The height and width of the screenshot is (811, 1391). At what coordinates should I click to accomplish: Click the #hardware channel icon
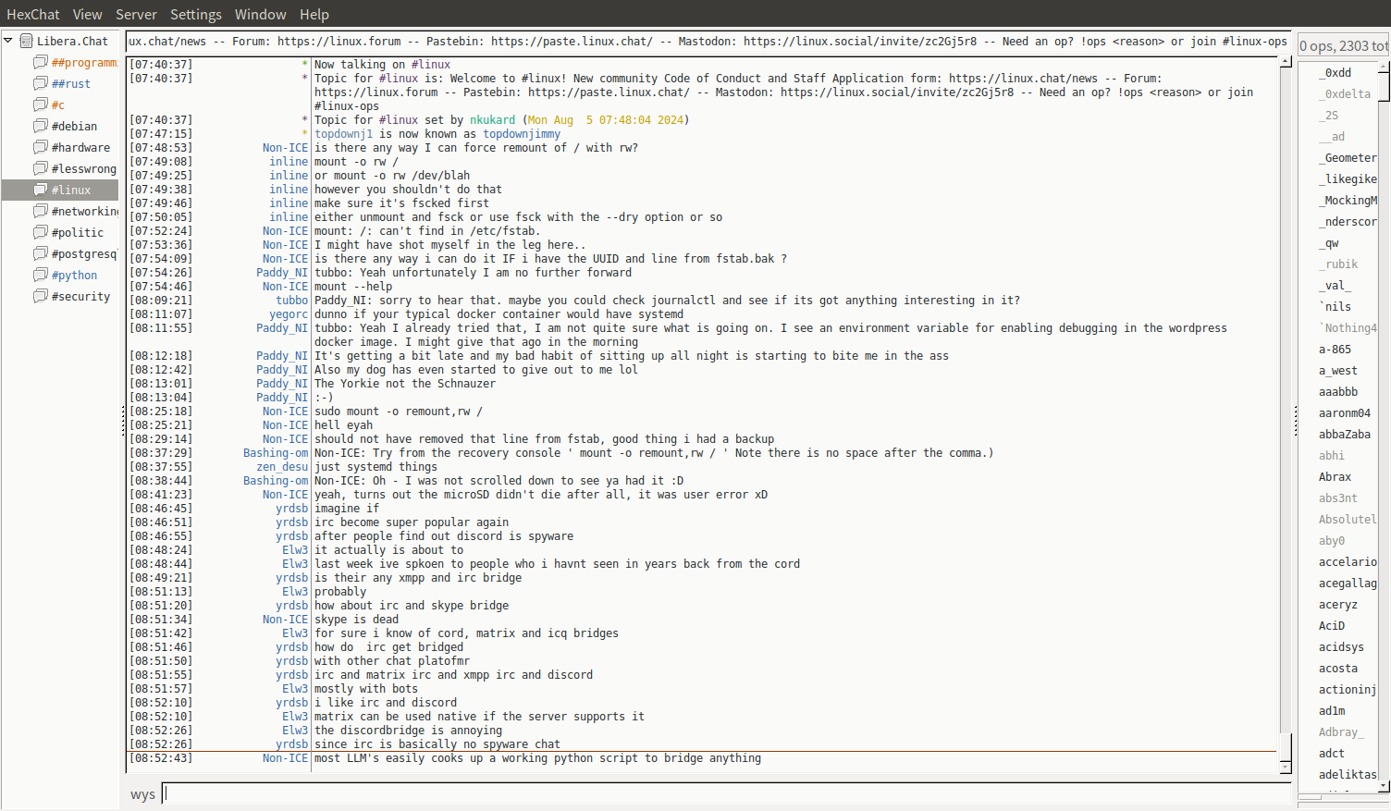tap(41, 147)
